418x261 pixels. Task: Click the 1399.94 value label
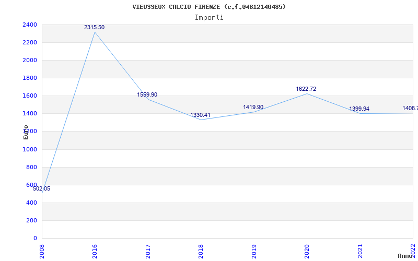359,109
